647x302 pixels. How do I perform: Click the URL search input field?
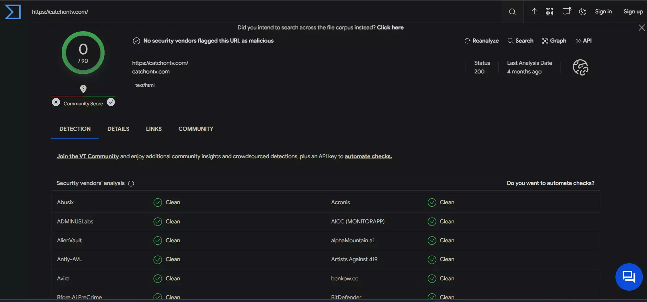pyautogui.click(x=264, y=12)
